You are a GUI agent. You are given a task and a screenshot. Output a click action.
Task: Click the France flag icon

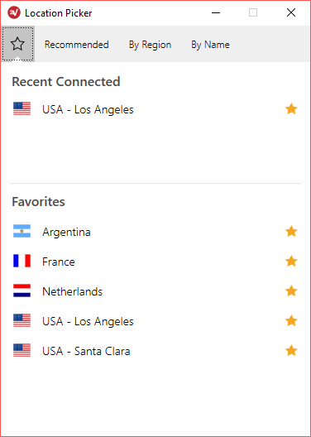pyautogui.click(x=22, y=261)
